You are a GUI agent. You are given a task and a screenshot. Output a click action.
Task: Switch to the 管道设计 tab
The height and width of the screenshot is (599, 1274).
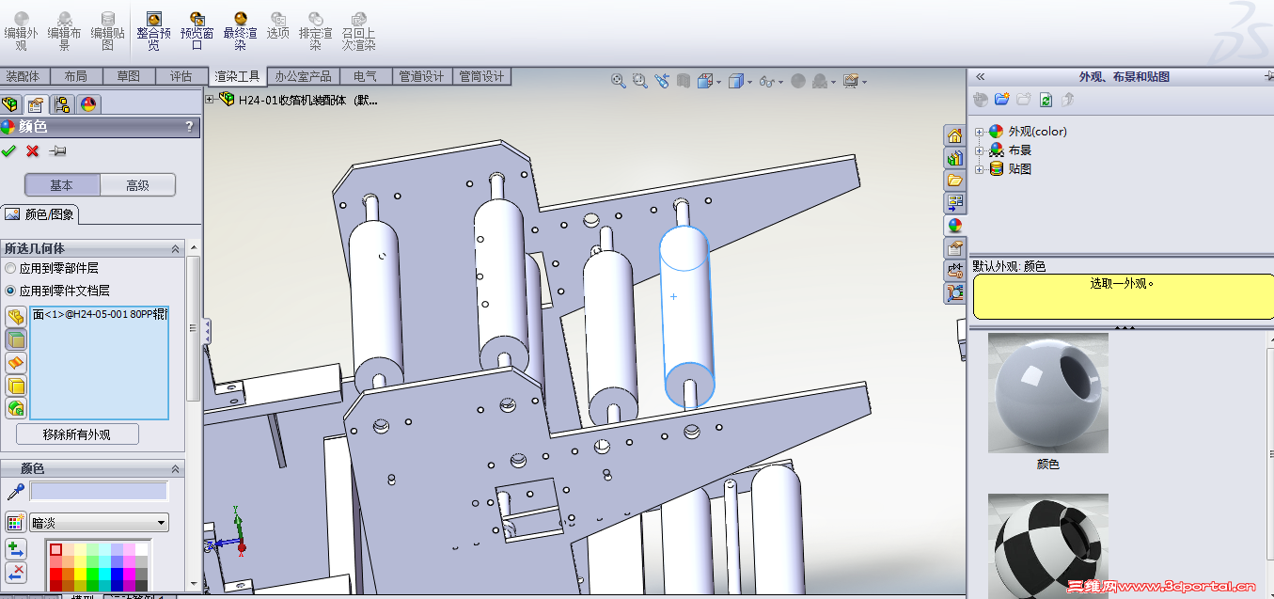421,76
